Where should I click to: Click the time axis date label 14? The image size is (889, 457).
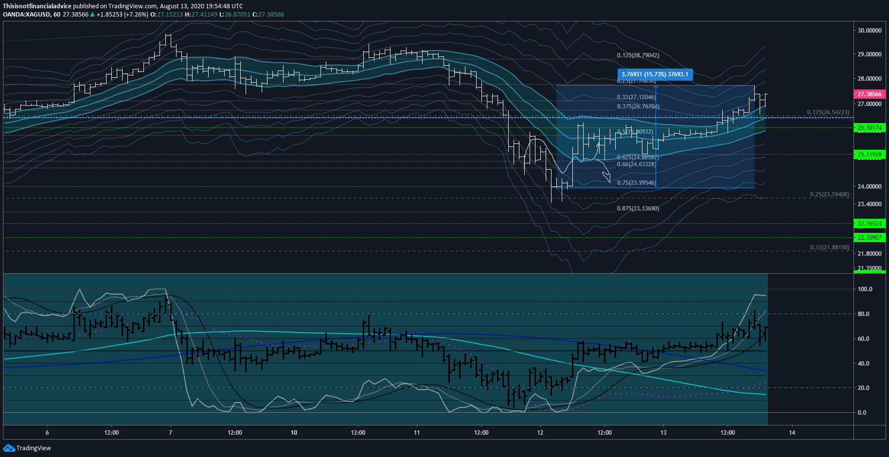pos(792,433)
